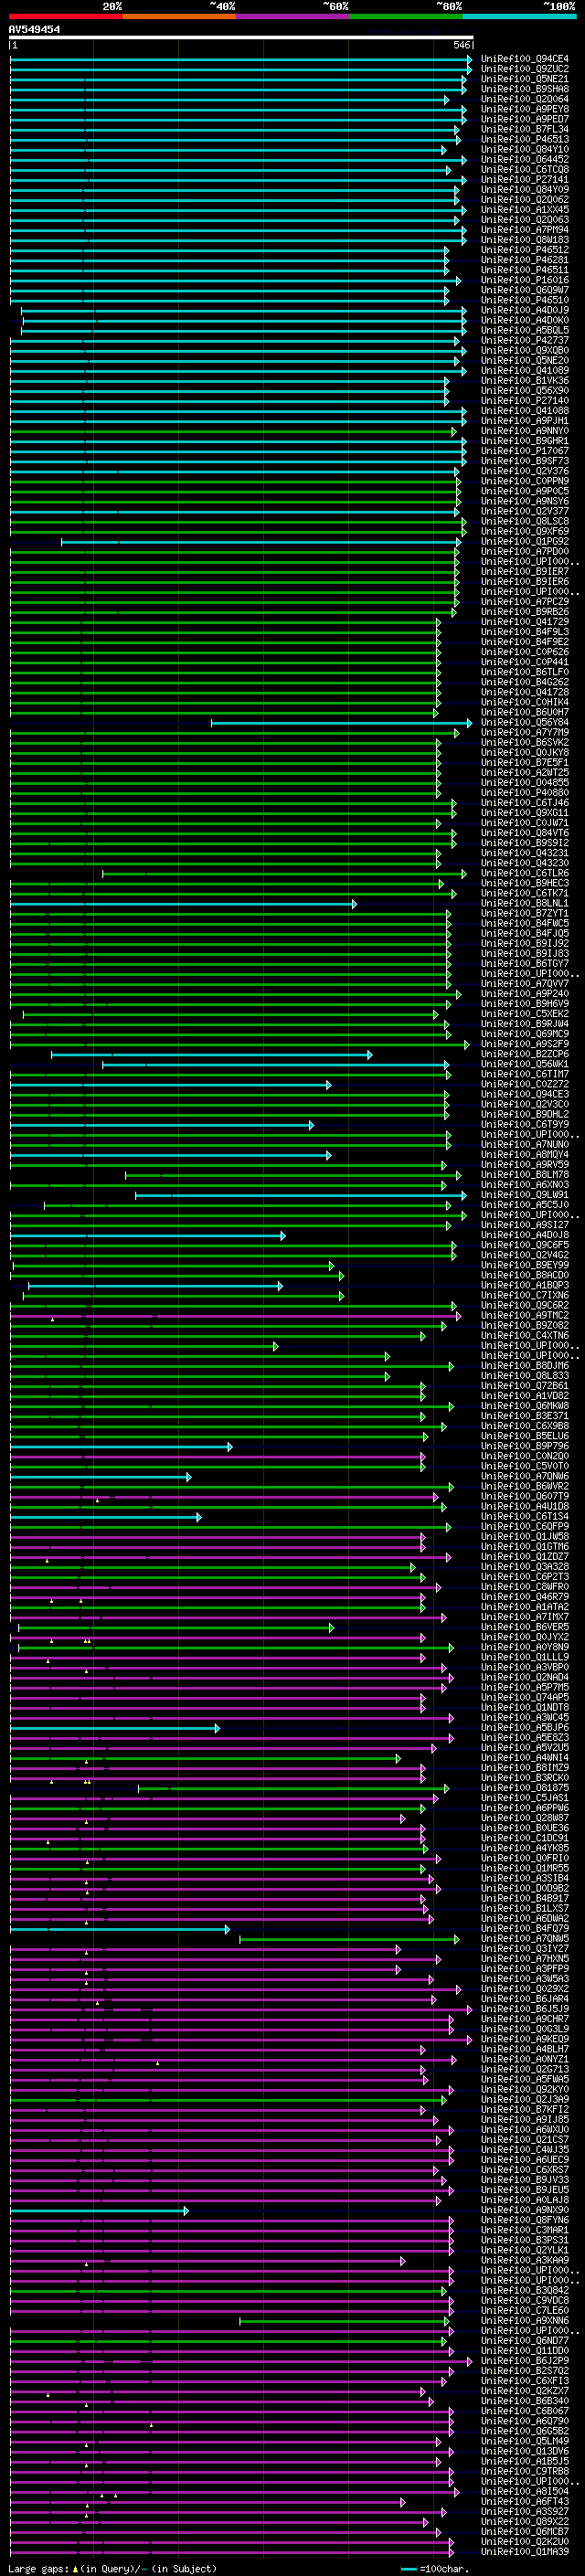The image size is (585, 2576).
Task: Select hit label UniRef100_Q9LW91
Action: 524,1195
